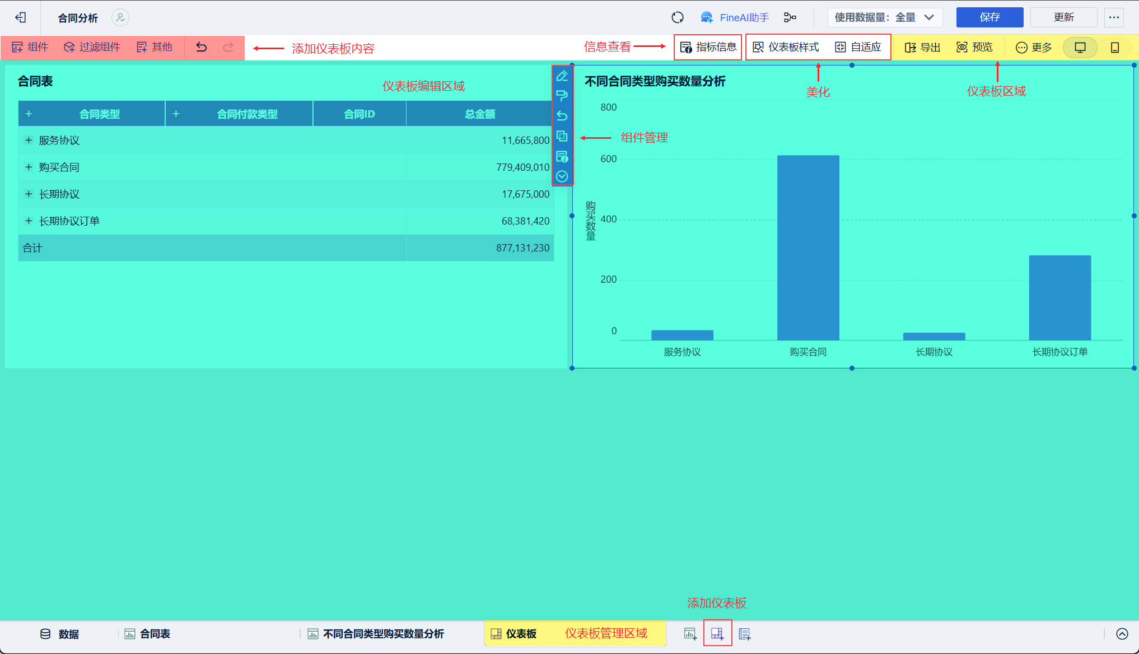Expand the component toolbar down-chevron menu
Screen dimensions: 1139x654
pyautogui.click(x=562, y=176)
